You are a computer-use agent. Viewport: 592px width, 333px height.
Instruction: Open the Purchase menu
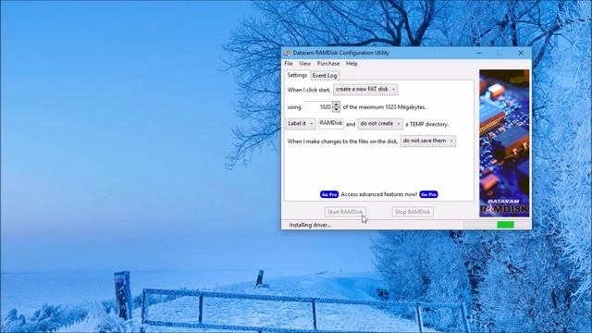328,64
